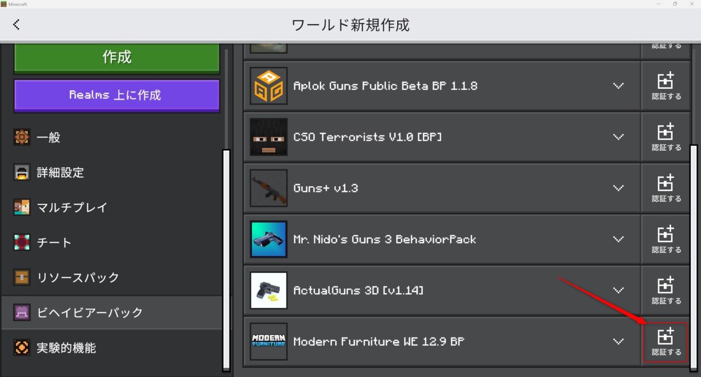Click the 認証する icon for Aplok Guns pack
Image resolution: width=701 pixels, height=377 pixels.
click(x=665, y=85)
